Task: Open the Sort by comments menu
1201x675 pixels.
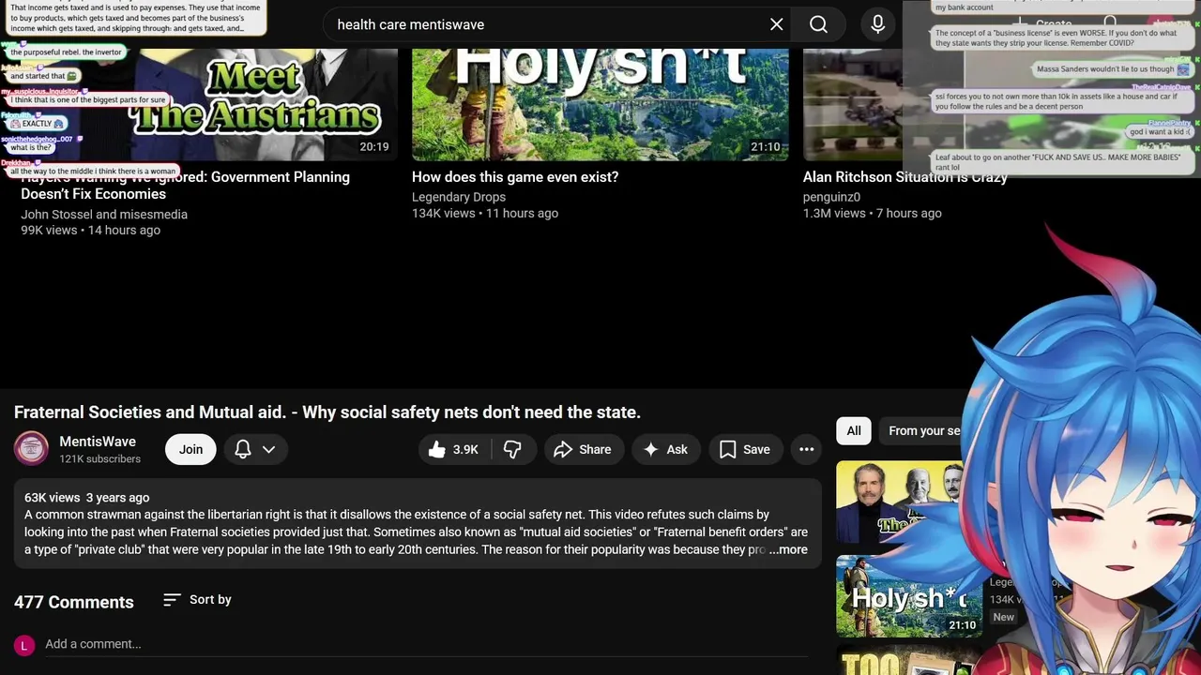Action: [x=197, y=600]
